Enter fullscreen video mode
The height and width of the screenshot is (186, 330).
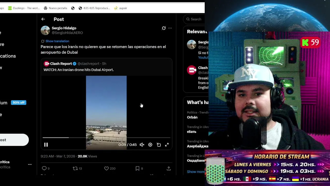tap(167, 145)
